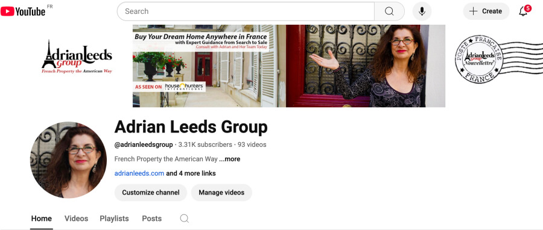The image size is (543, 230).
Task: Focus the Search input field
Action: click(246, 11)
